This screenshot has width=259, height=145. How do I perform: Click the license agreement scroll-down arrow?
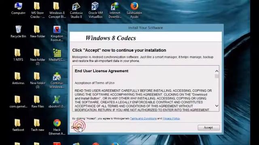click(x=217, y=106)
